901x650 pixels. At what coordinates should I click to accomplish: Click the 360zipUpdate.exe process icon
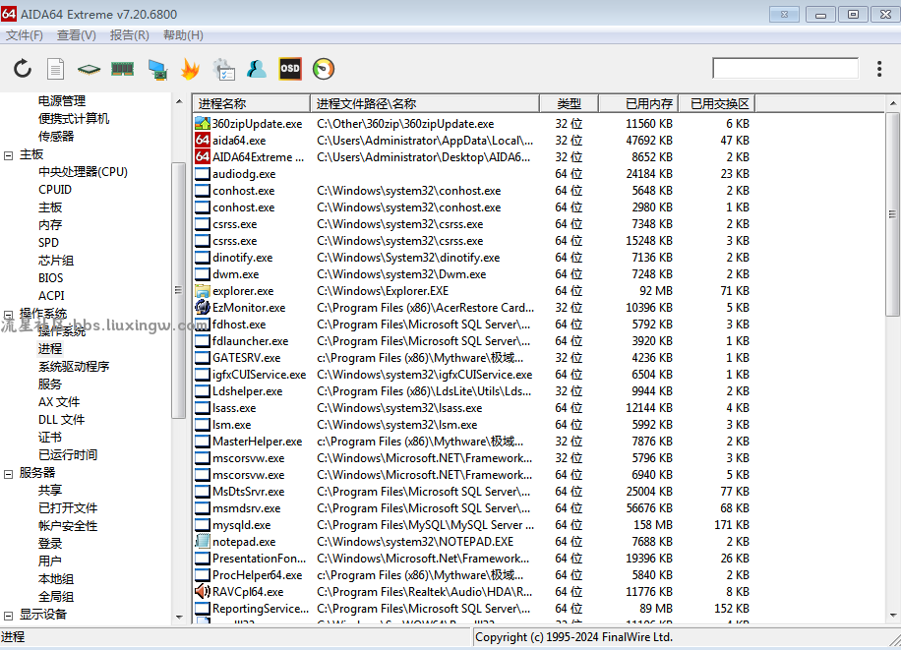tap(203, 124)
